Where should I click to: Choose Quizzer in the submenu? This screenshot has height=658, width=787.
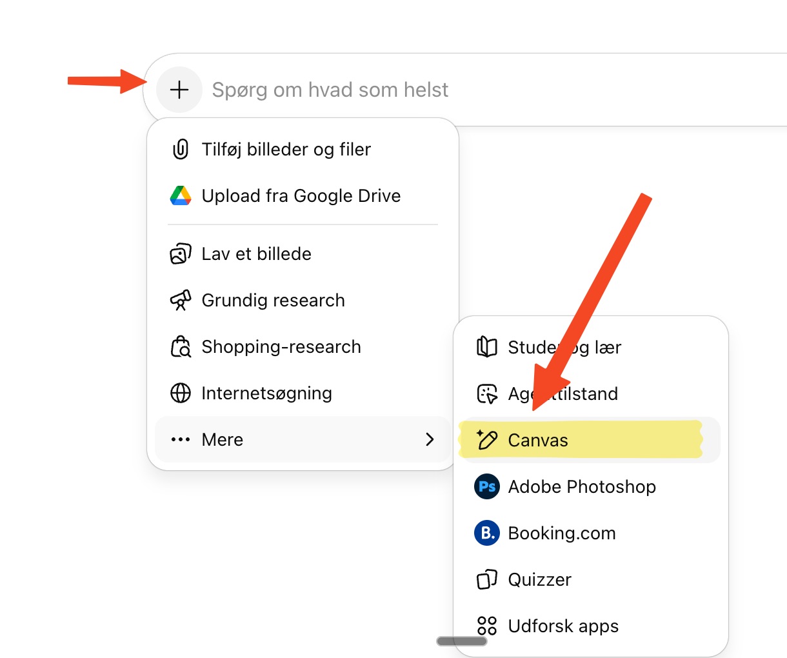539,579
